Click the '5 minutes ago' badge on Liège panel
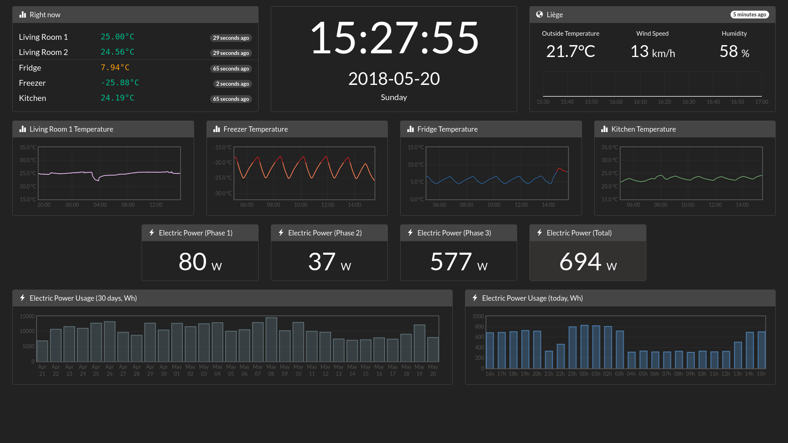Image resolution: width=788 pixels, height=443 pixels. [749, 14]
